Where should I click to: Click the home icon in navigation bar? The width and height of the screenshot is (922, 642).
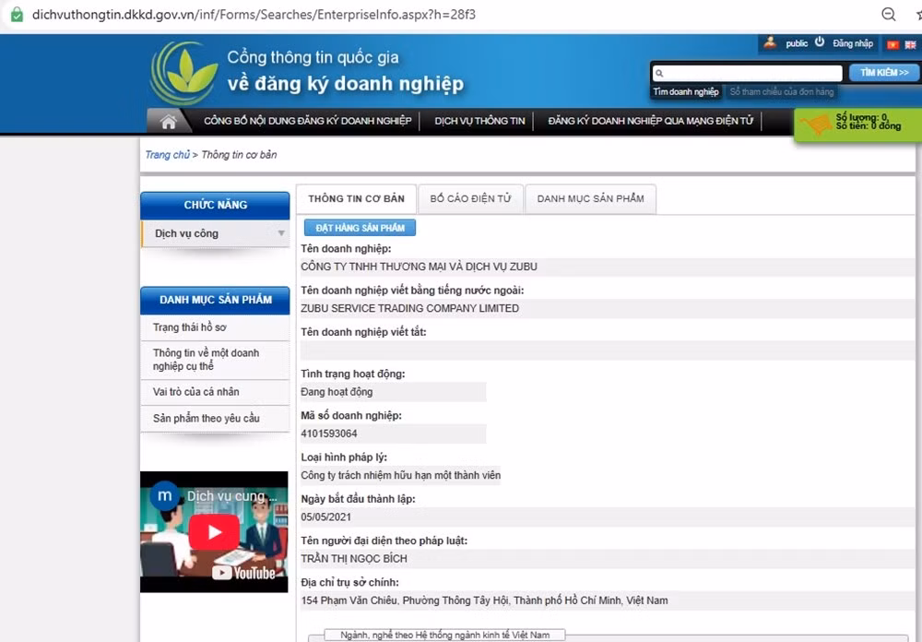coord(168,122)
